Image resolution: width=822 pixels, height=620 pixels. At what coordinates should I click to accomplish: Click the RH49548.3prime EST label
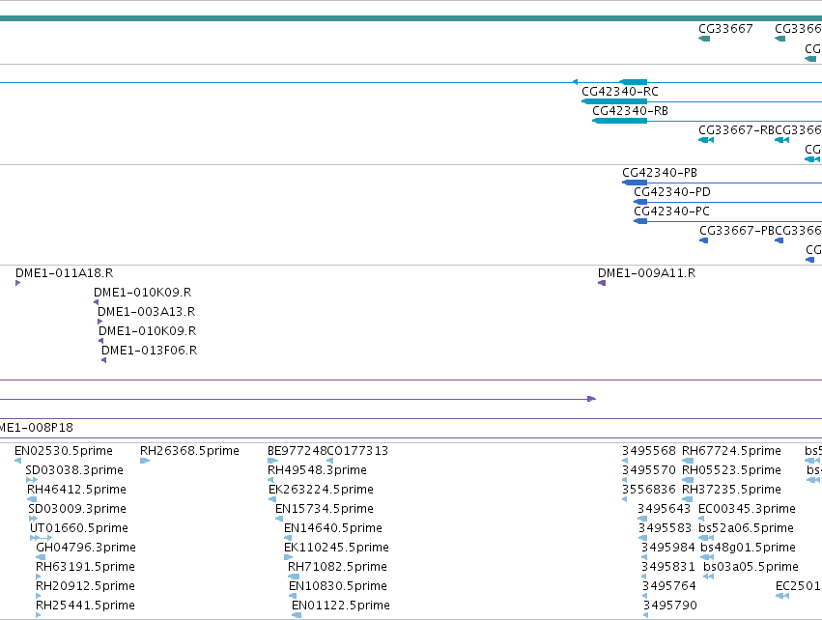pyautogui.click(x=317, y=470)
